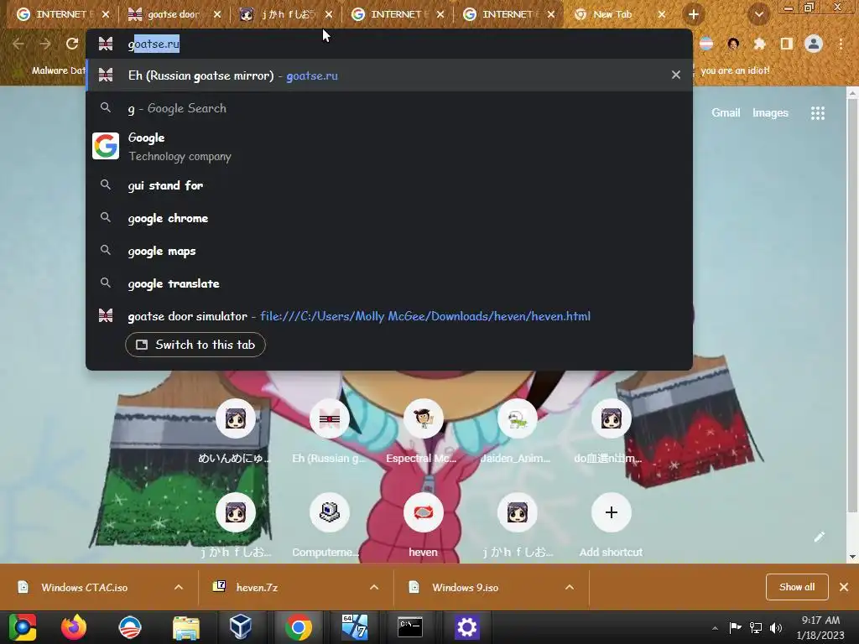859x644 pixels.
Task: Open the 'you are an idiot!' bookmark
Action: pos(735,70)
